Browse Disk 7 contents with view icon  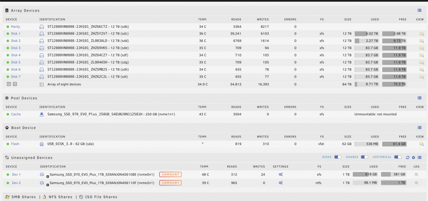422,77
